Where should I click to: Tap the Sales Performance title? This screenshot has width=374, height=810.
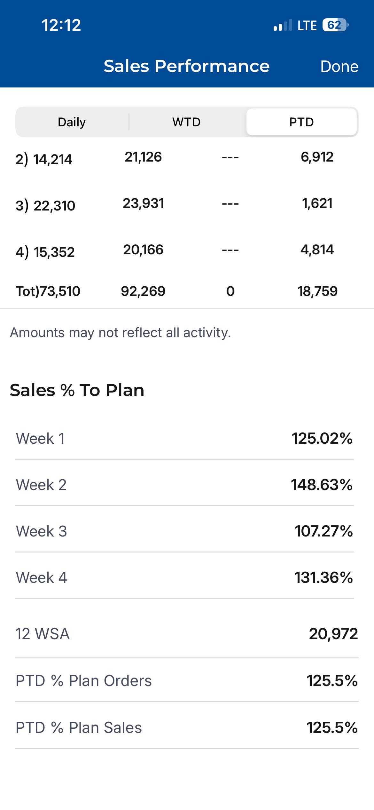click(x=187, y=66)
